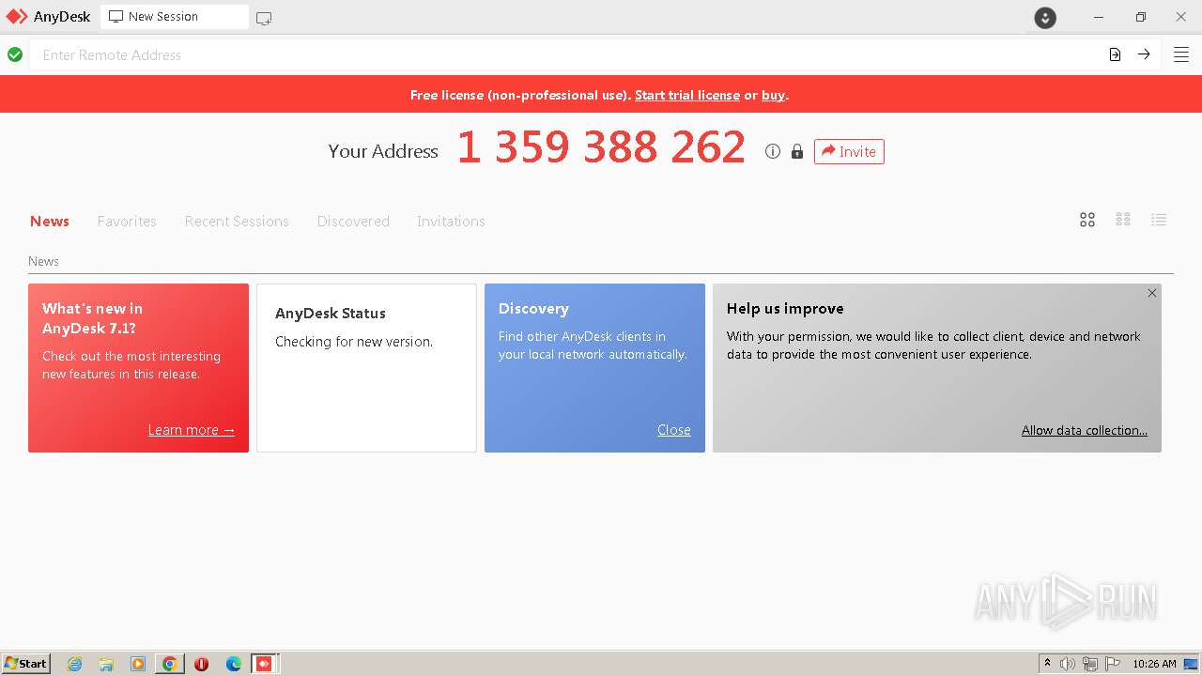Image resolution: width=1202 pixels, height=676 pixels.
Task: Show hidden tray icons arrow
Action: 1047,664
